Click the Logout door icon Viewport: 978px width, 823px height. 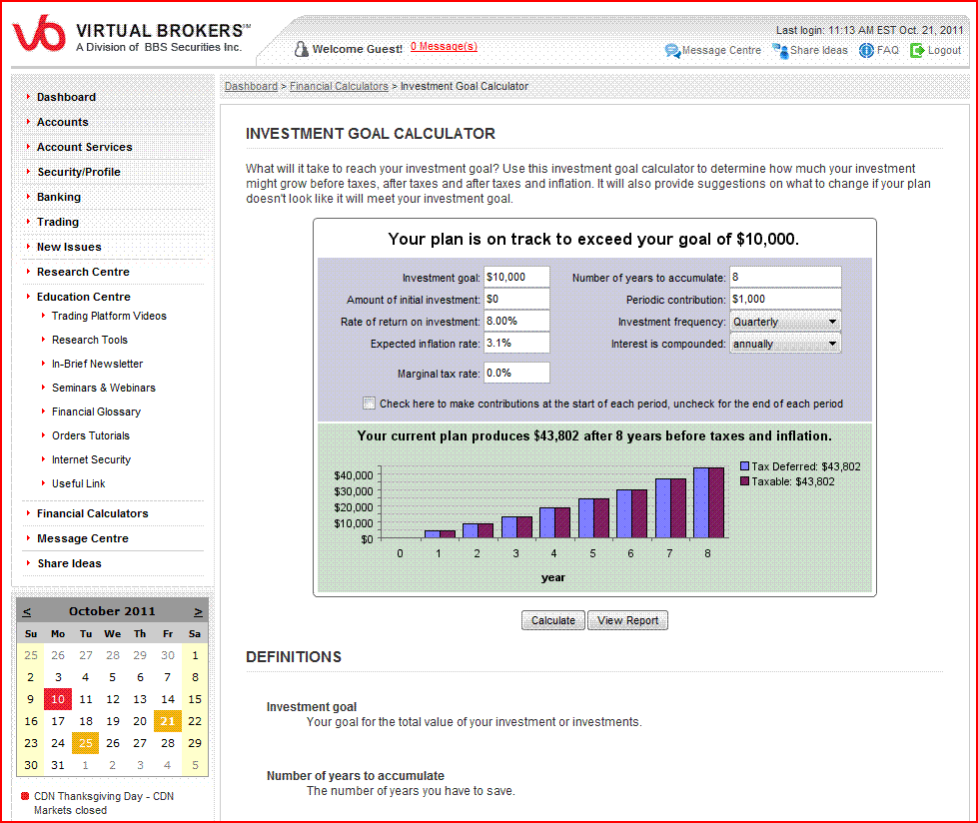pos(917,50)
